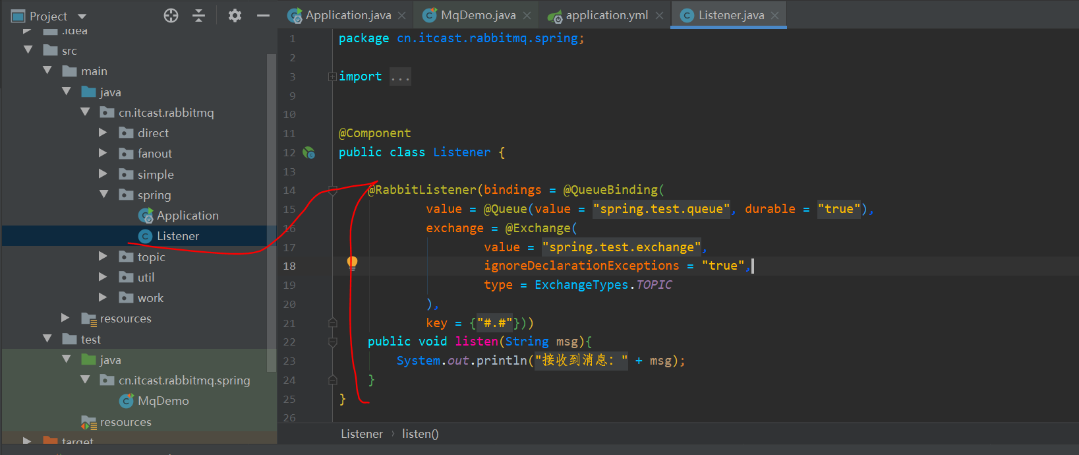Close the Listener.java tab

tap(774, 16)
